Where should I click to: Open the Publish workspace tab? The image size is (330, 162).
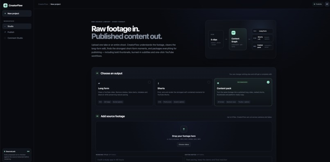tap(17, 32)
